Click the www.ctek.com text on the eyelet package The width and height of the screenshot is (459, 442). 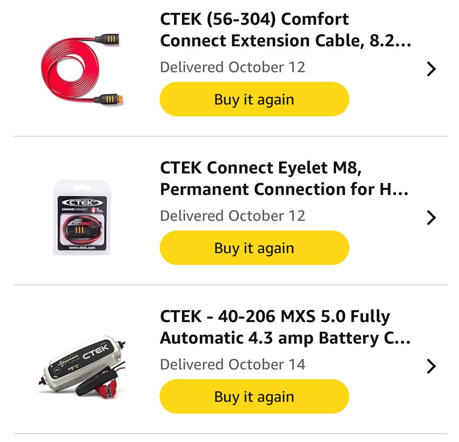click(82, 247)
